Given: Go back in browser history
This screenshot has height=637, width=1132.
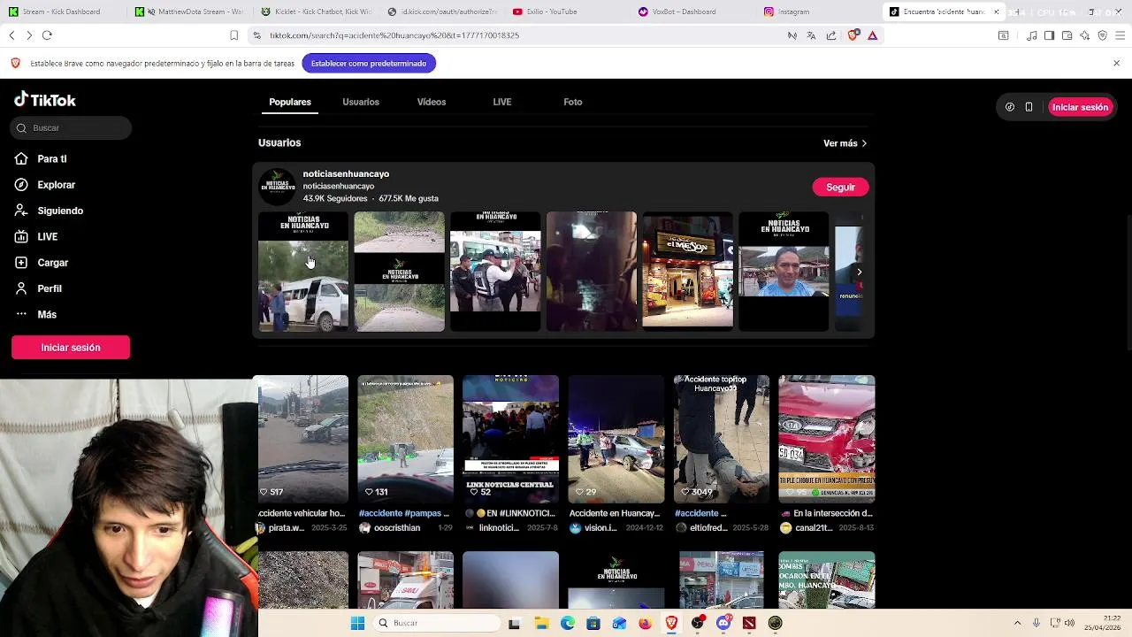Looking at the screenshot, I should pos(11,35).
